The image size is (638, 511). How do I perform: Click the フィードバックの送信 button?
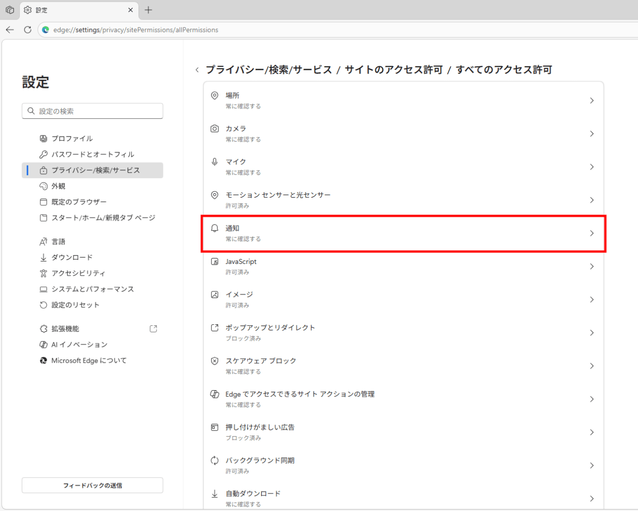[92, 486]
